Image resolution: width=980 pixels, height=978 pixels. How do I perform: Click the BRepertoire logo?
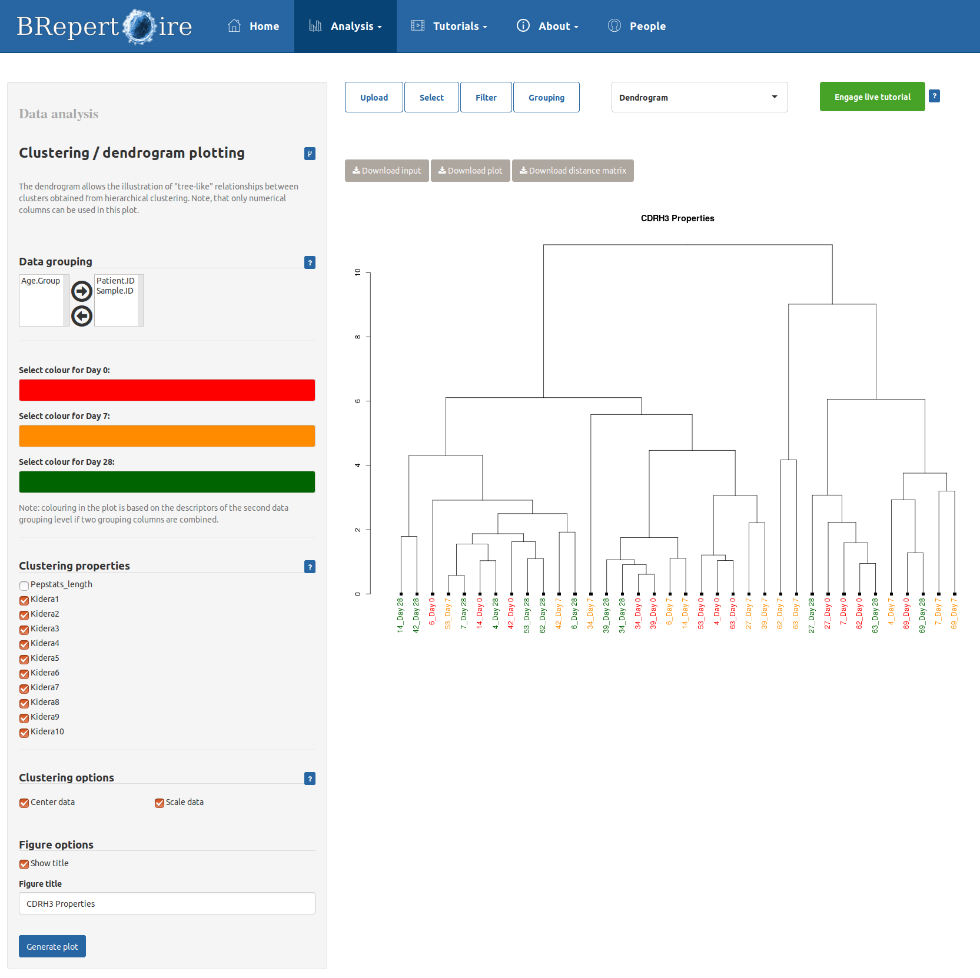(104, 26)
